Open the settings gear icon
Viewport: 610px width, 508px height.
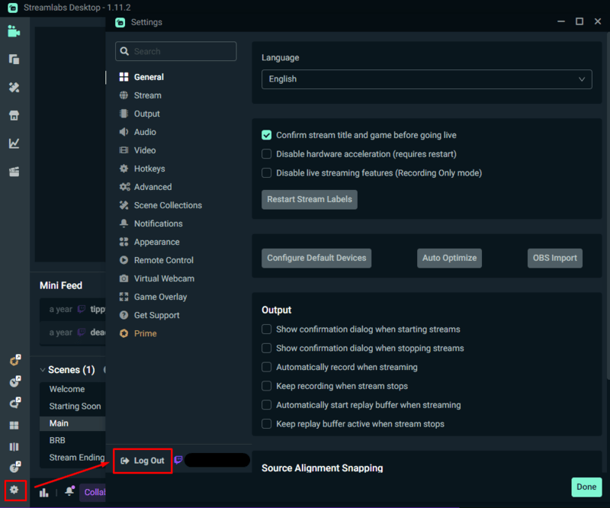tap(14, 490)
